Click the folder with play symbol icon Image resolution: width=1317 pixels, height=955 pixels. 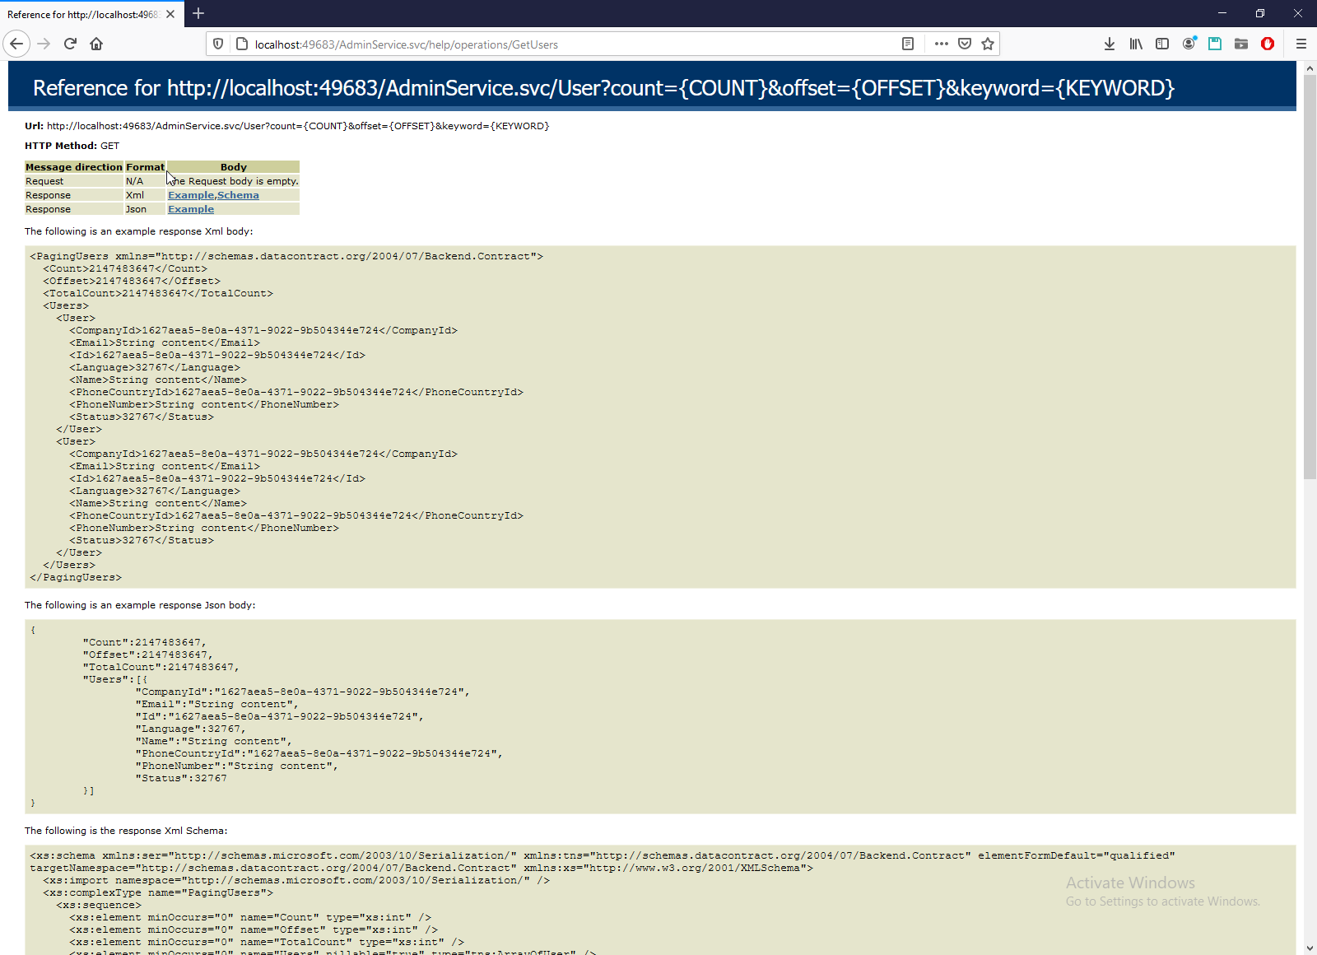point(1241,44)
